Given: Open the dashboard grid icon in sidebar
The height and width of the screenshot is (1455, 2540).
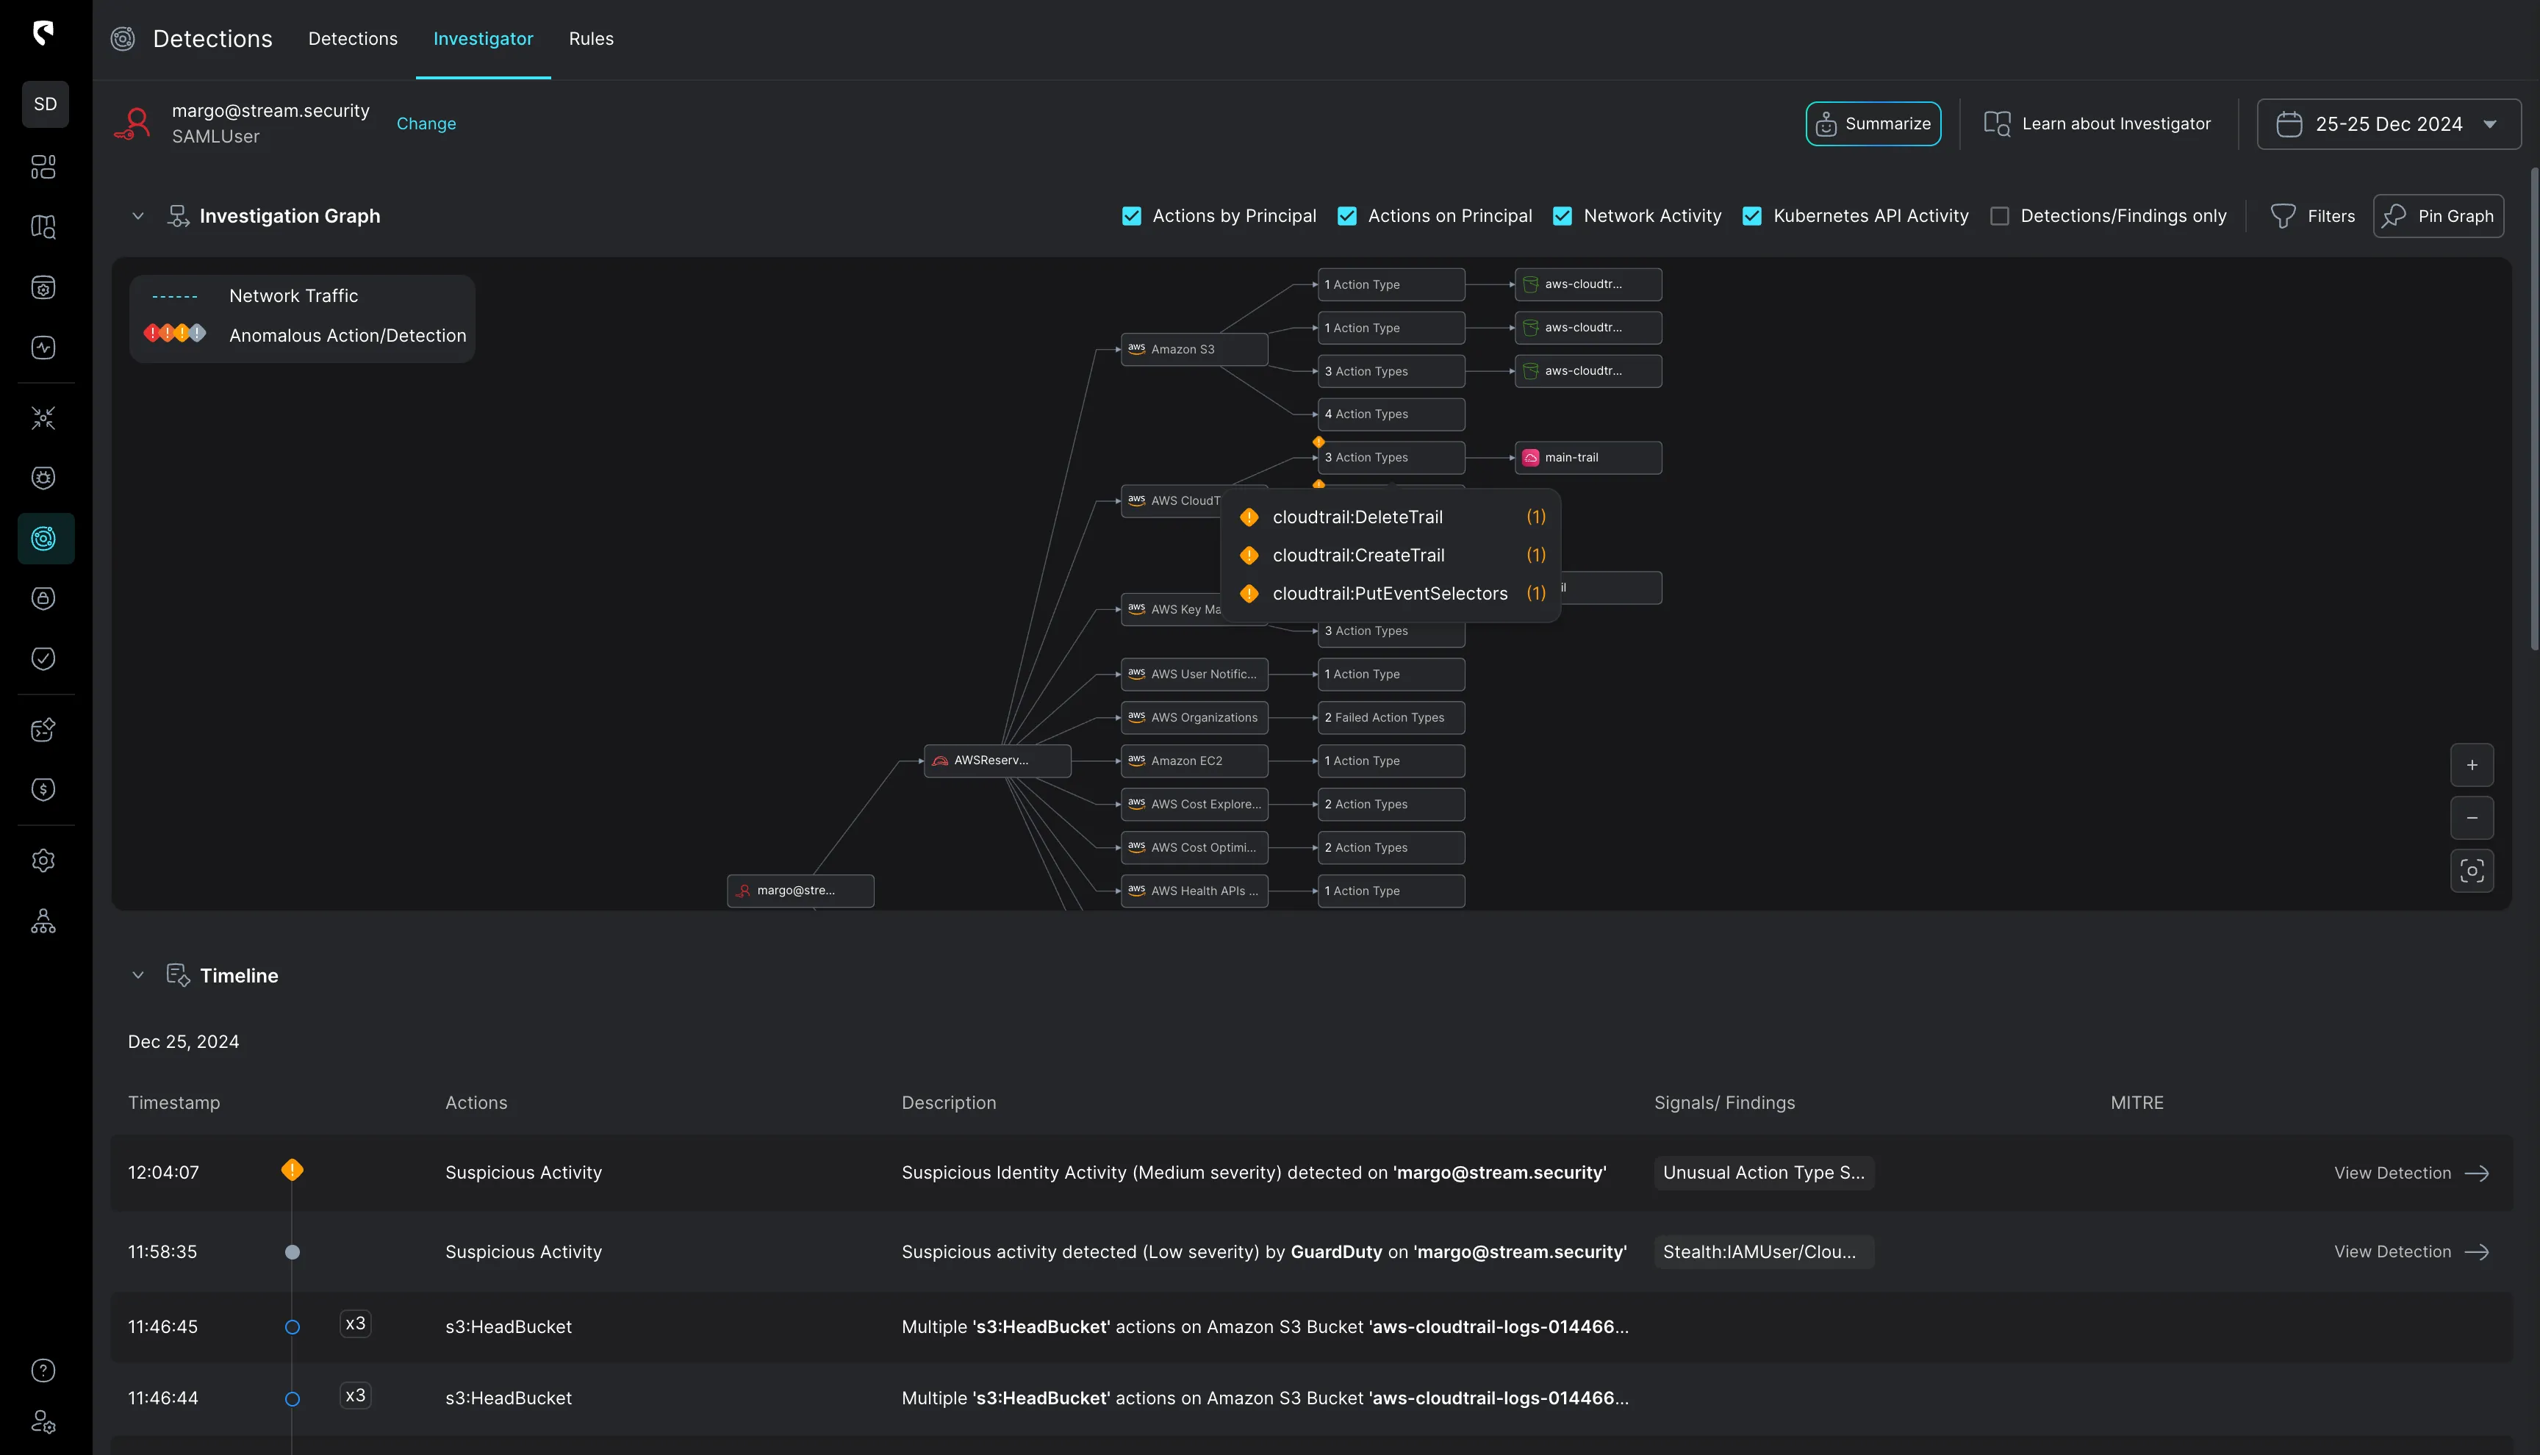Looking at the screenshot, I should tap(43, 167).
